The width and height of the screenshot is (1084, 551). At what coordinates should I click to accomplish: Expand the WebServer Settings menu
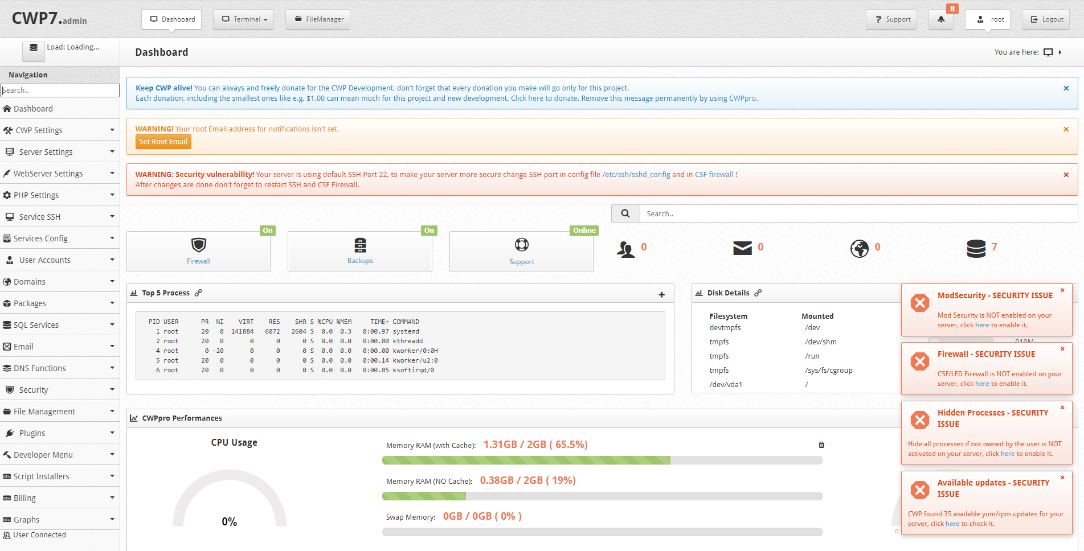60,174
